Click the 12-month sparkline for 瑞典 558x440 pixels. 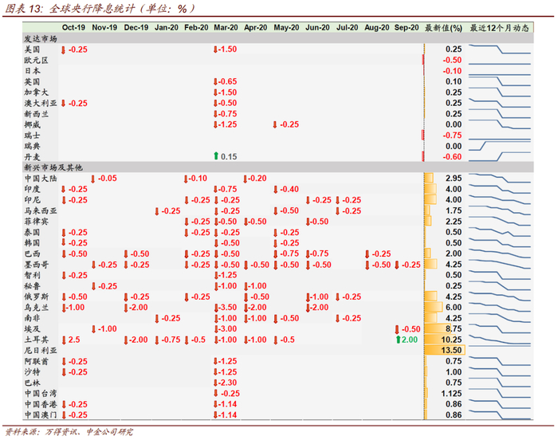[500, 146]
